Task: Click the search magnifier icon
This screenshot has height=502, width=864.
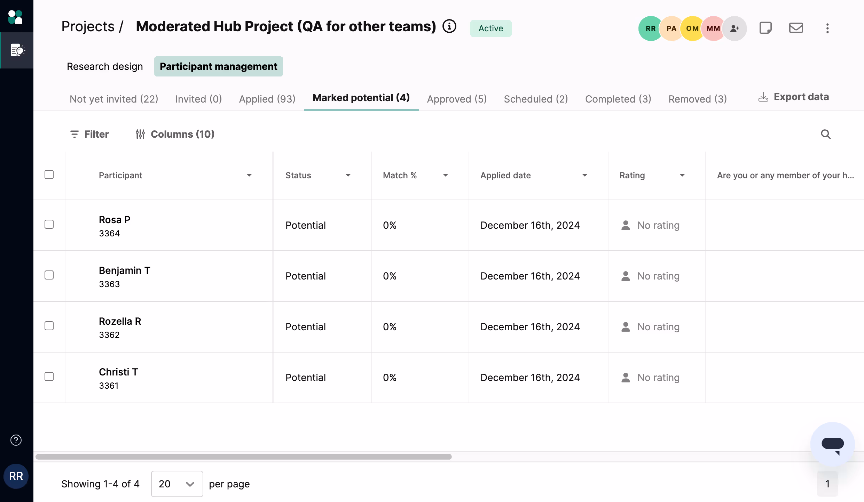Action: (x=826, y=134)
